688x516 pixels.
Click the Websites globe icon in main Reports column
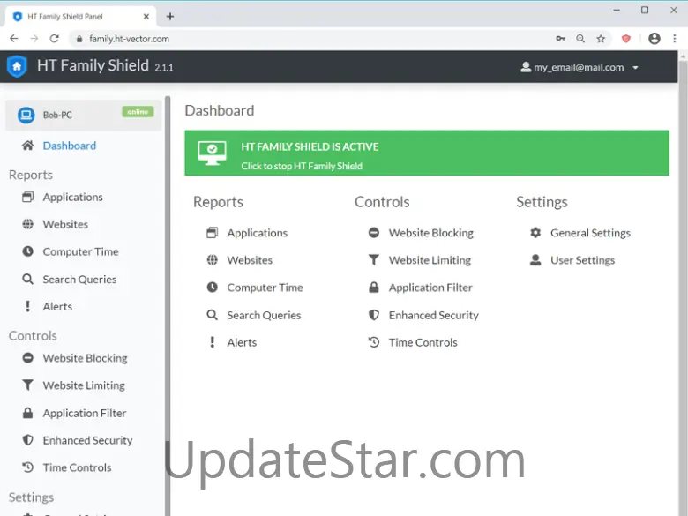[x=212, y=260]
